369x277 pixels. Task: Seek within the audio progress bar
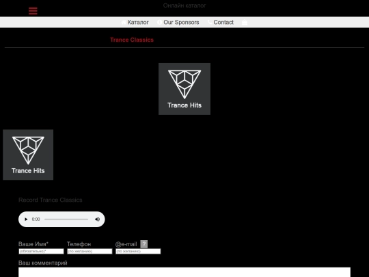[x=66, y=220]
